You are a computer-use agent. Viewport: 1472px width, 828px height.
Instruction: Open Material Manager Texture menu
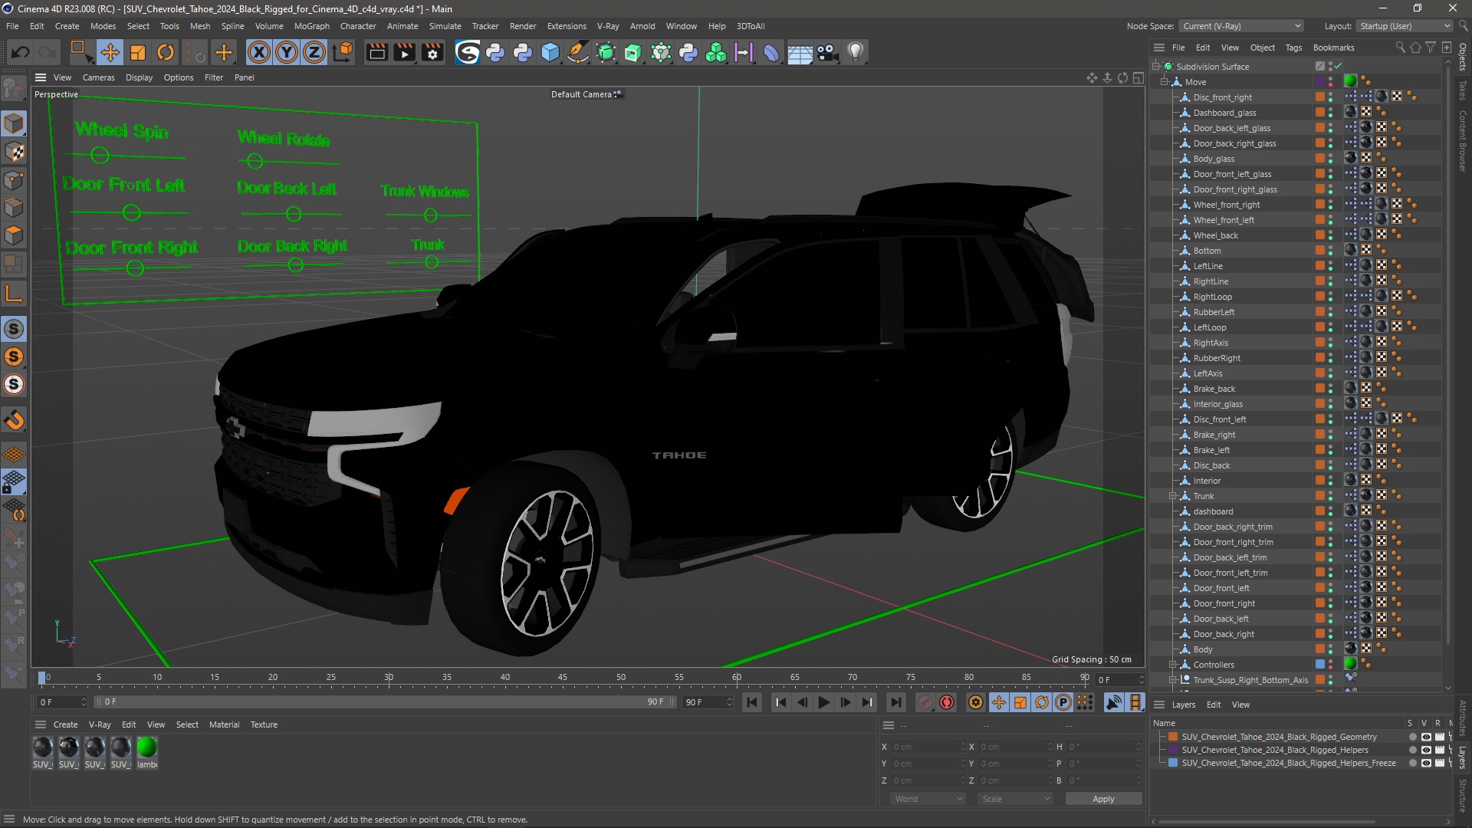pyautogui.click(x=264, y=724)
